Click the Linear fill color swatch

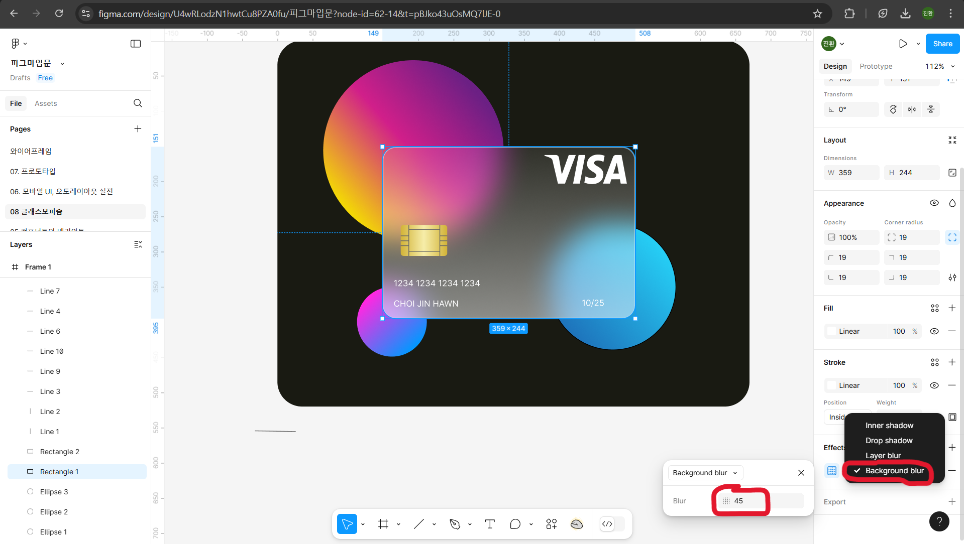[x=832, y=331]
